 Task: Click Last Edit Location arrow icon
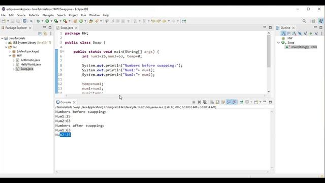(153, 21)
